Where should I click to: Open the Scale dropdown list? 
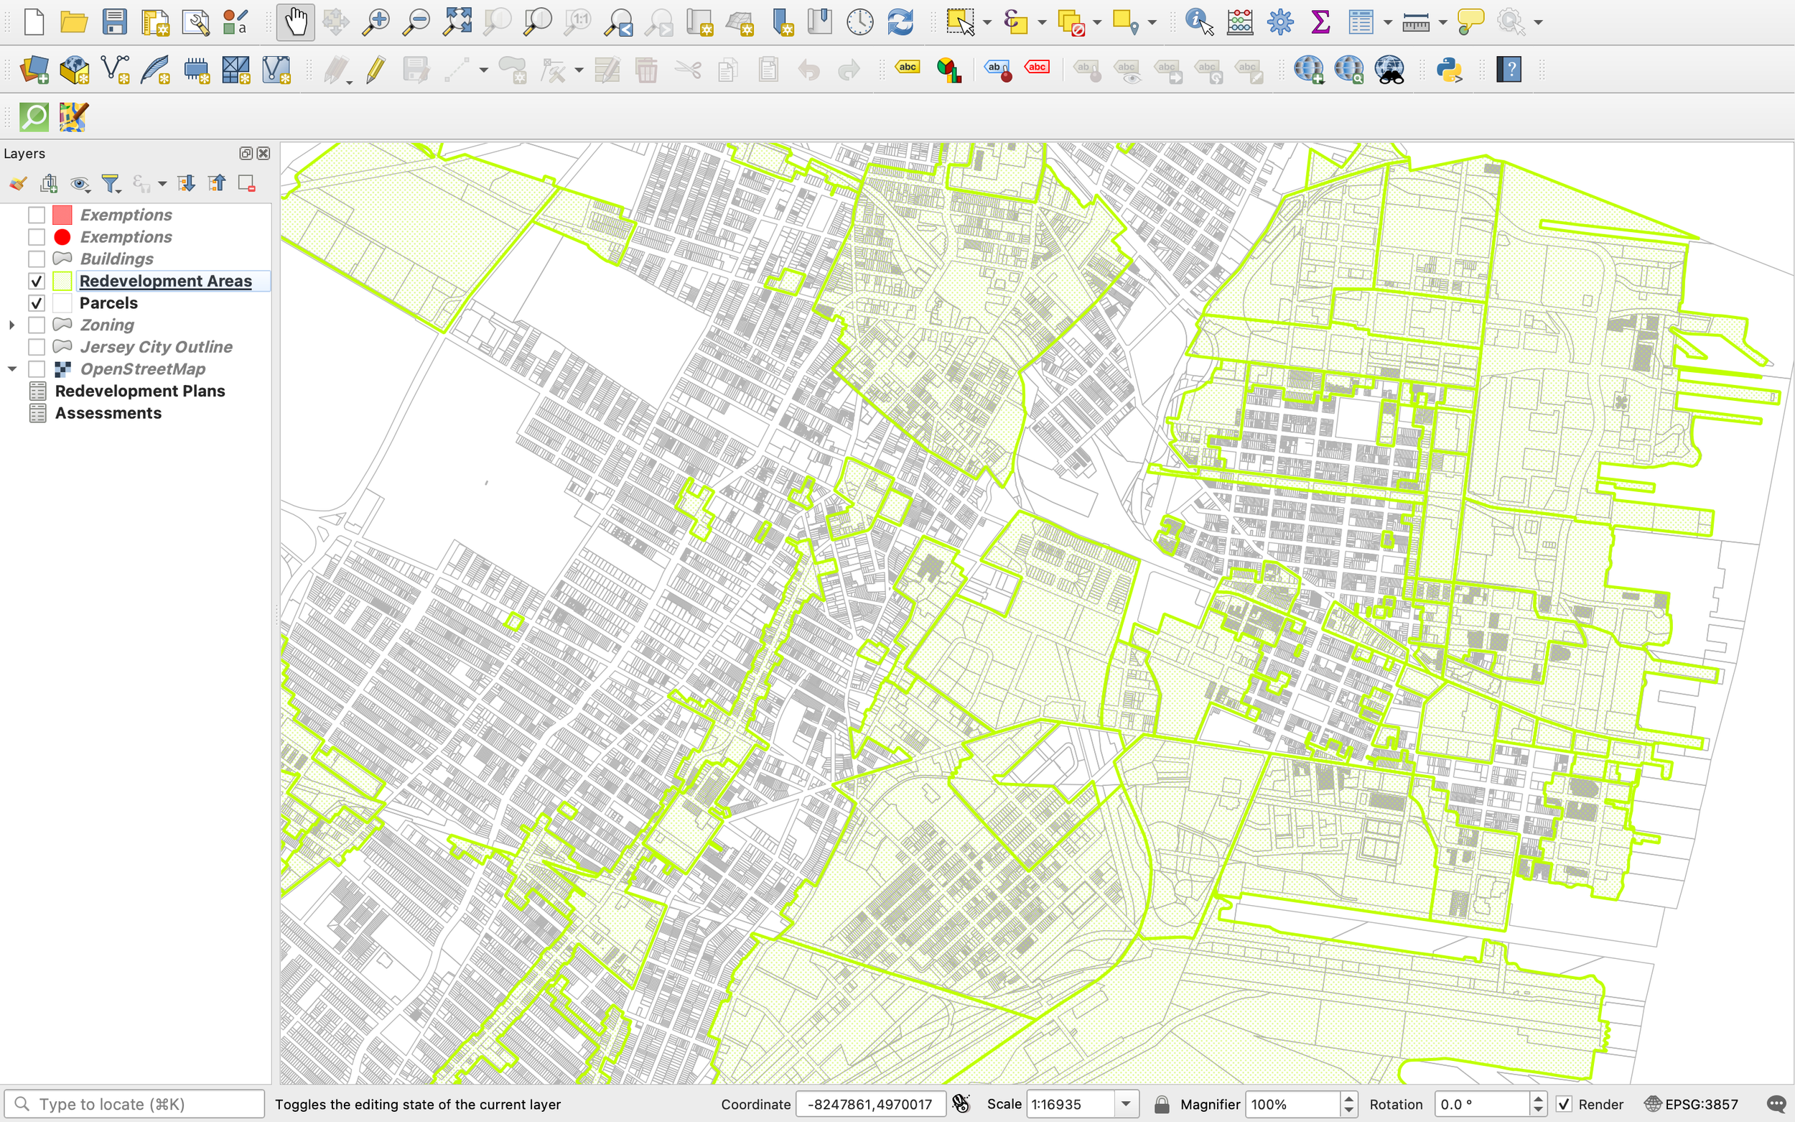[1126, 1104]
